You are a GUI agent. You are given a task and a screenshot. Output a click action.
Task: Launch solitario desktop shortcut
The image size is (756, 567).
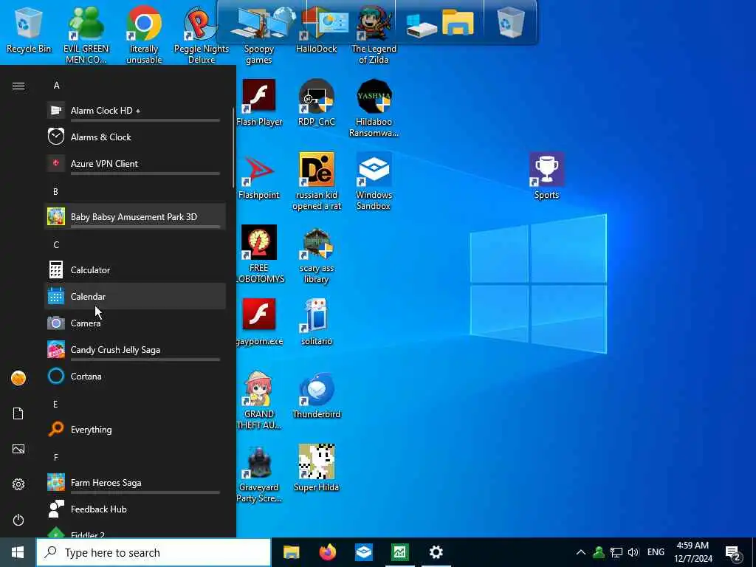click(x=316, y=322)
